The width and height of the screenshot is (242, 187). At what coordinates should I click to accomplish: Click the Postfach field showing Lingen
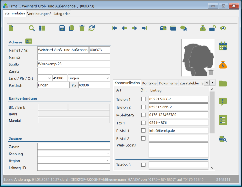53,85
